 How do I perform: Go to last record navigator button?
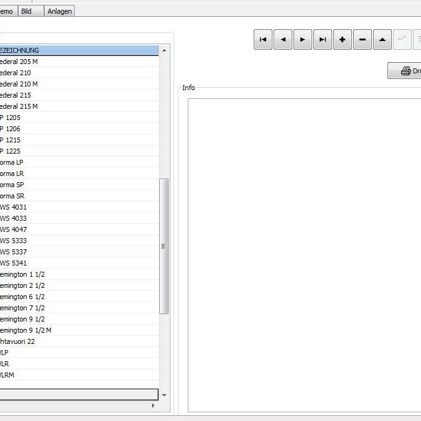pos(323,40)
